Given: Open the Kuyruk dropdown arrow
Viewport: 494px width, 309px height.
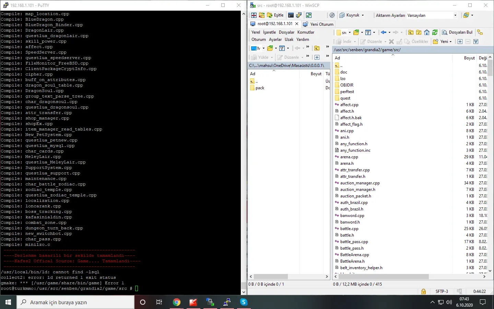Looking at the screenshot, I should click(363, 15).
